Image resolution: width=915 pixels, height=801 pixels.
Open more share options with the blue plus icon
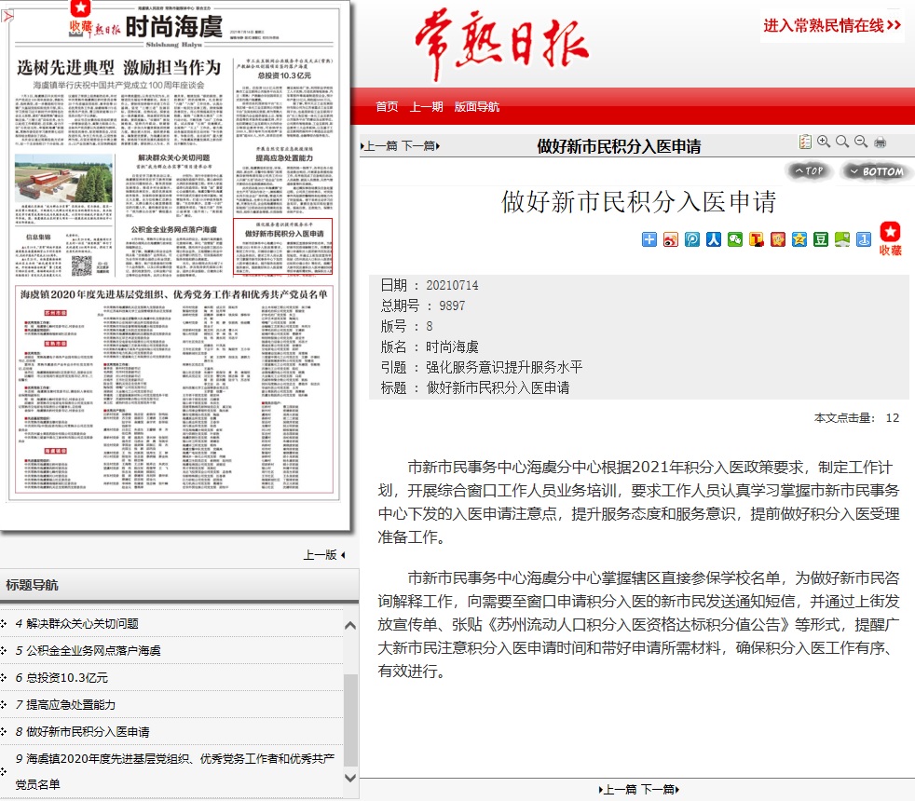(x=649, y=239)
